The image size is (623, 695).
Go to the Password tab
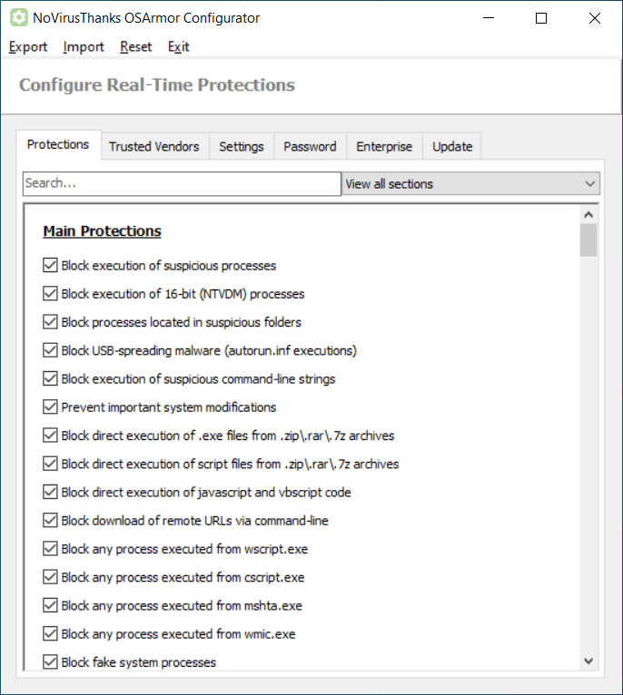310,146
